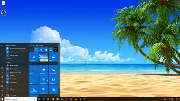Open the unetbootin tile
Screen dimensions: 180x101
[53, 80]
